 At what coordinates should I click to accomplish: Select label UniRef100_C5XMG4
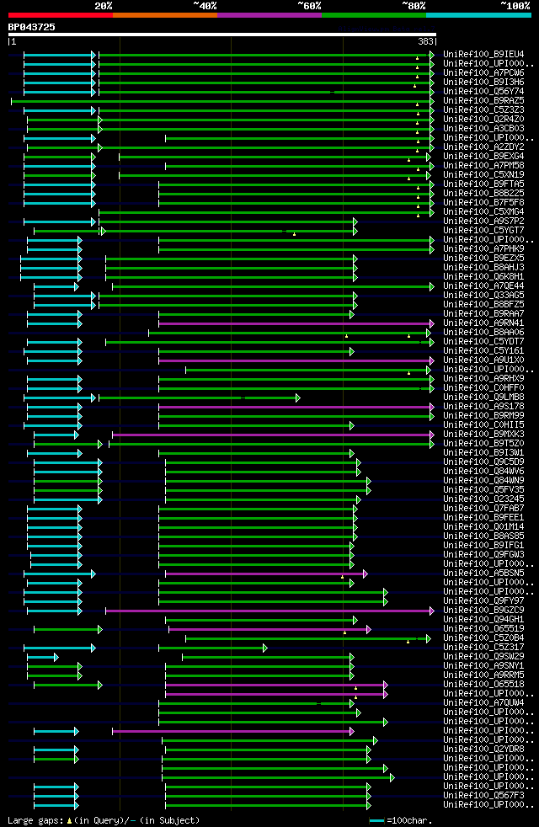point(483,212)
